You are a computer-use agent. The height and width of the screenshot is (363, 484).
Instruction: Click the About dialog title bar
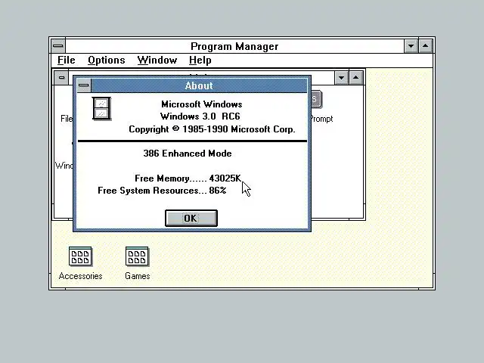[x=199, y=85]
